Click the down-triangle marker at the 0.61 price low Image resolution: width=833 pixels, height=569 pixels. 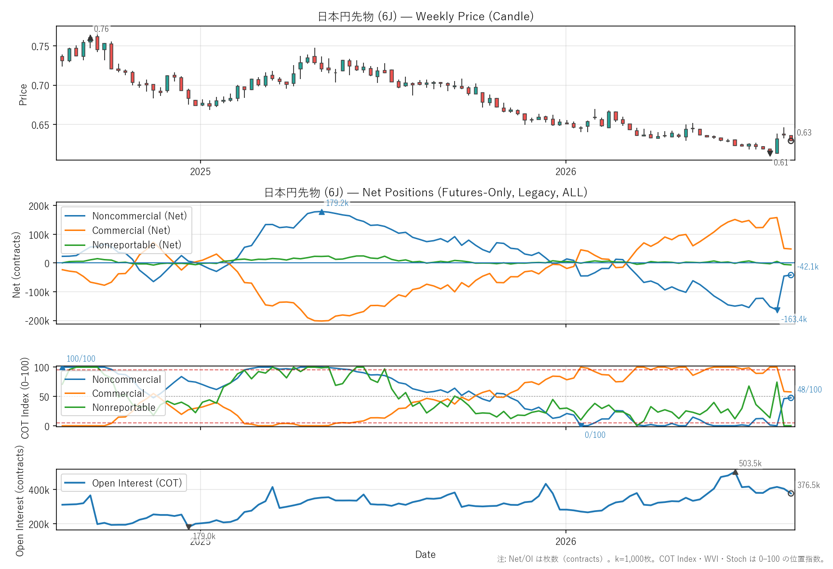(770, 153)
